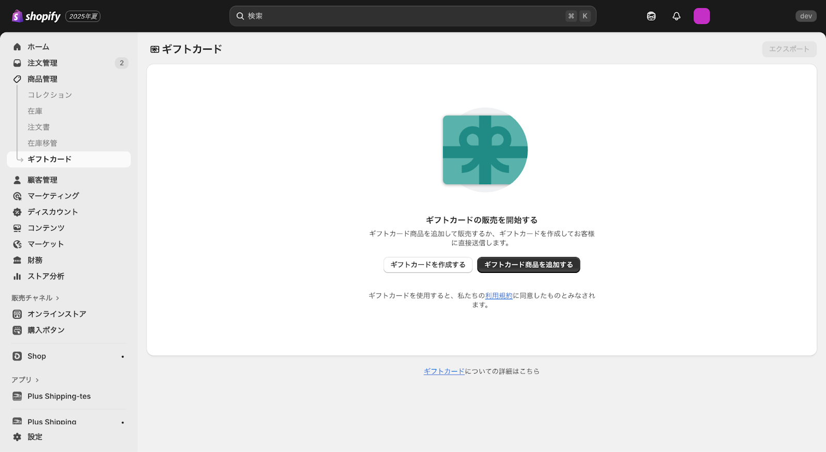
Task: Open 在庫移管 submenu item
Action: (x=42, y=143)
